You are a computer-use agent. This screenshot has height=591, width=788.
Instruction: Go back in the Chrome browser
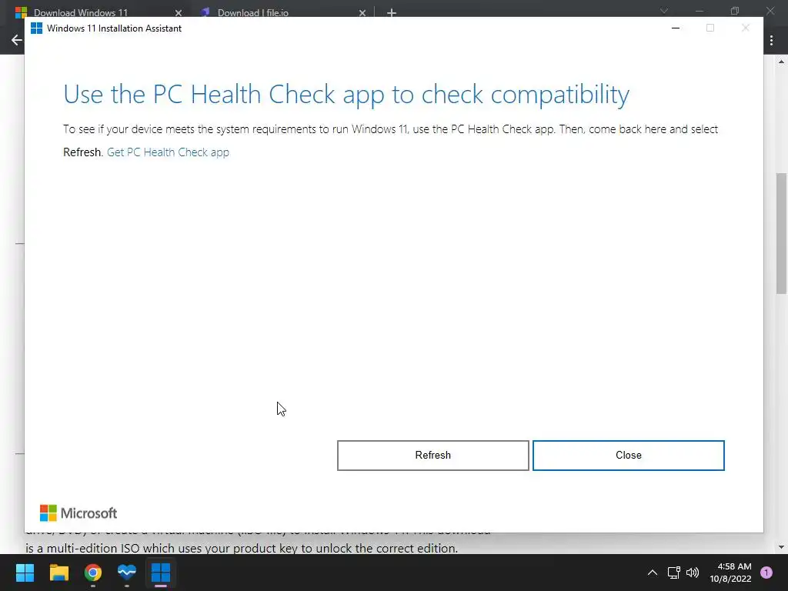pyautogui.click(x=17, y=40)
